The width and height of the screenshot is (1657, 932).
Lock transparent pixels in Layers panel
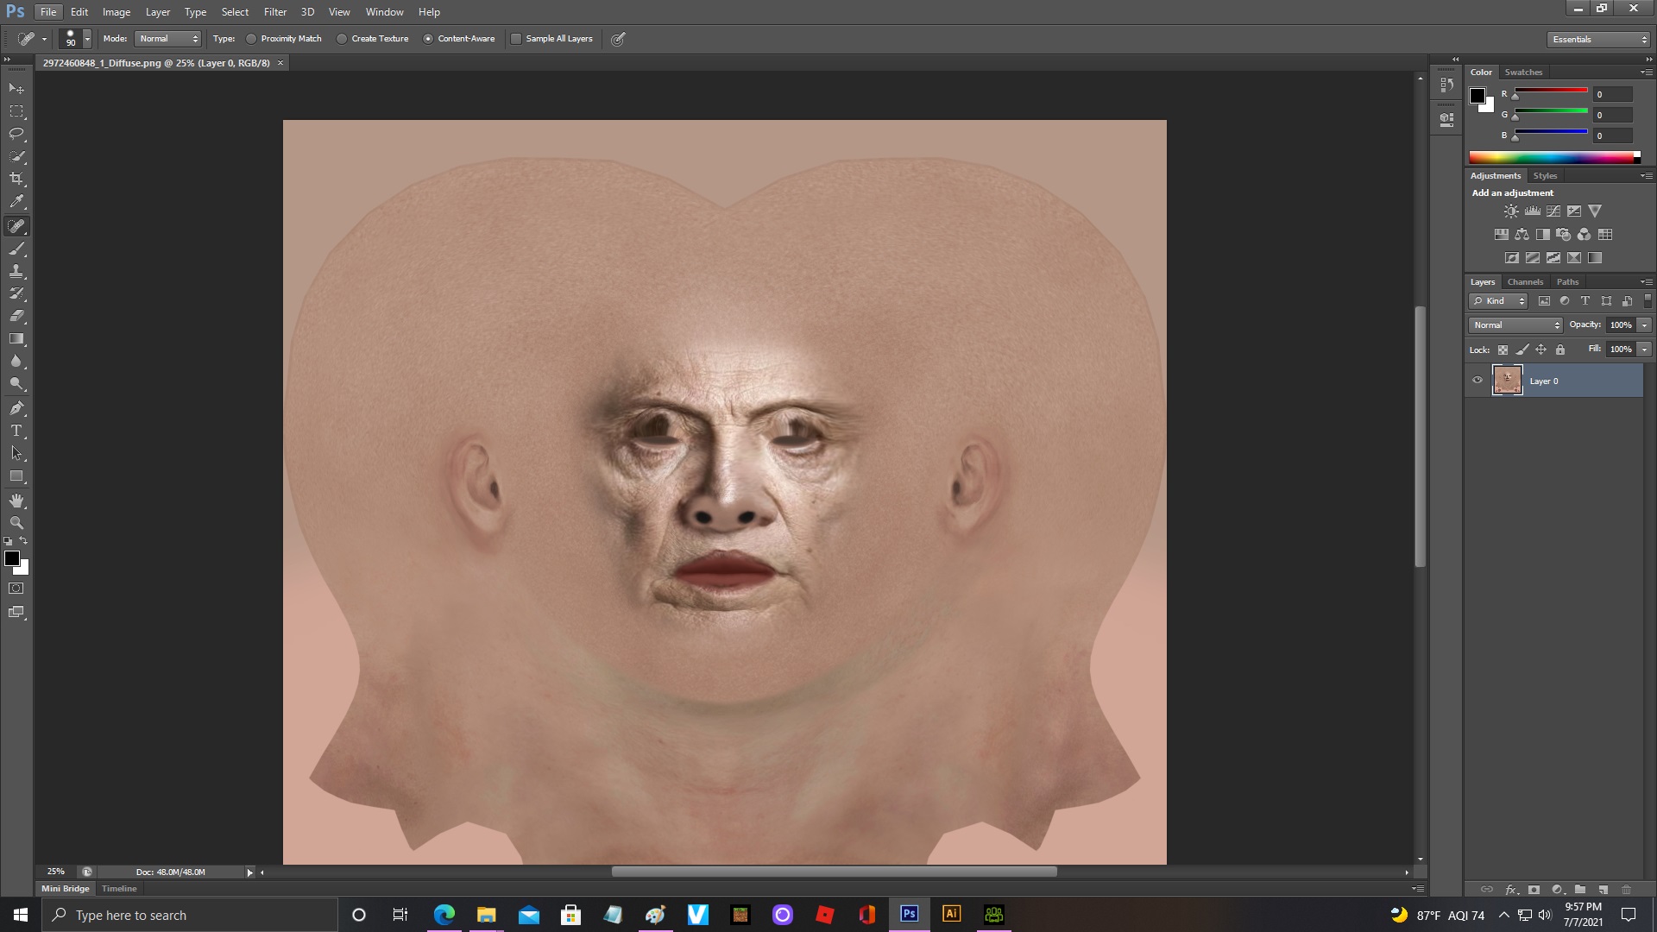click(1503, 349)
